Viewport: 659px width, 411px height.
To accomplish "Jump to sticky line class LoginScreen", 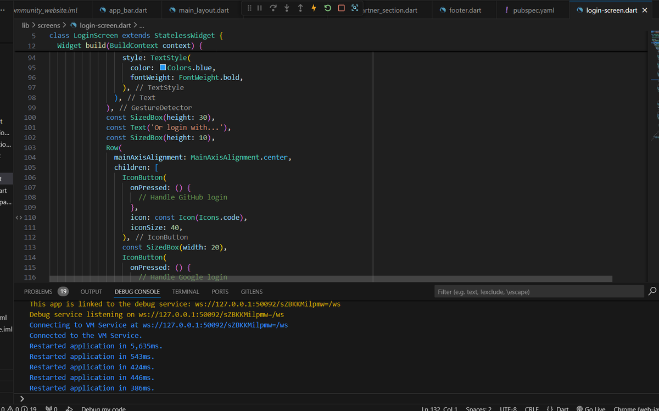I will tap(136, 35).
